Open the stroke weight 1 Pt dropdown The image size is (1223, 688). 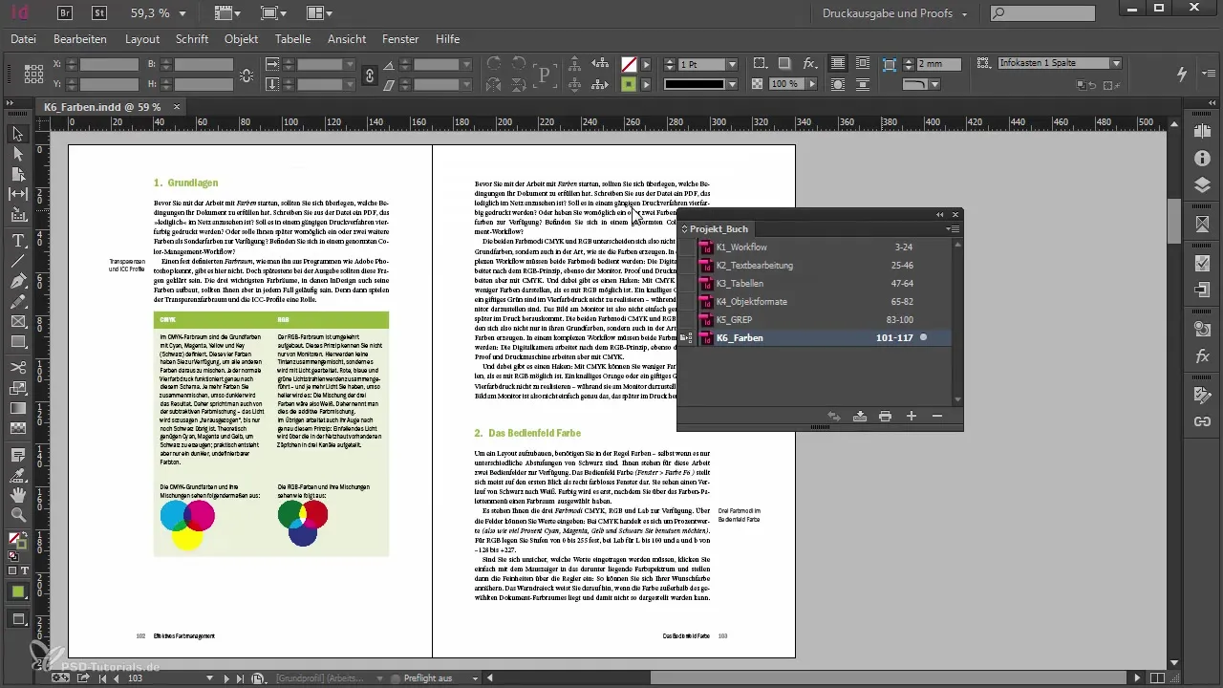coord(732,64)
